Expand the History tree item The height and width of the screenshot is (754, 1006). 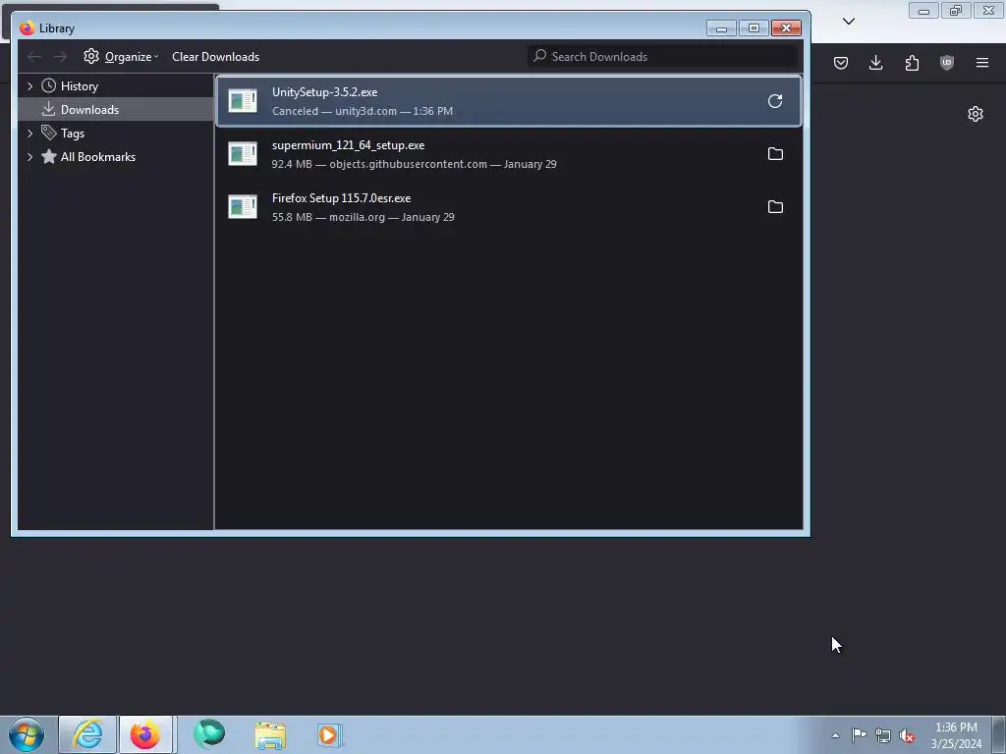click(x=29, y=86)
